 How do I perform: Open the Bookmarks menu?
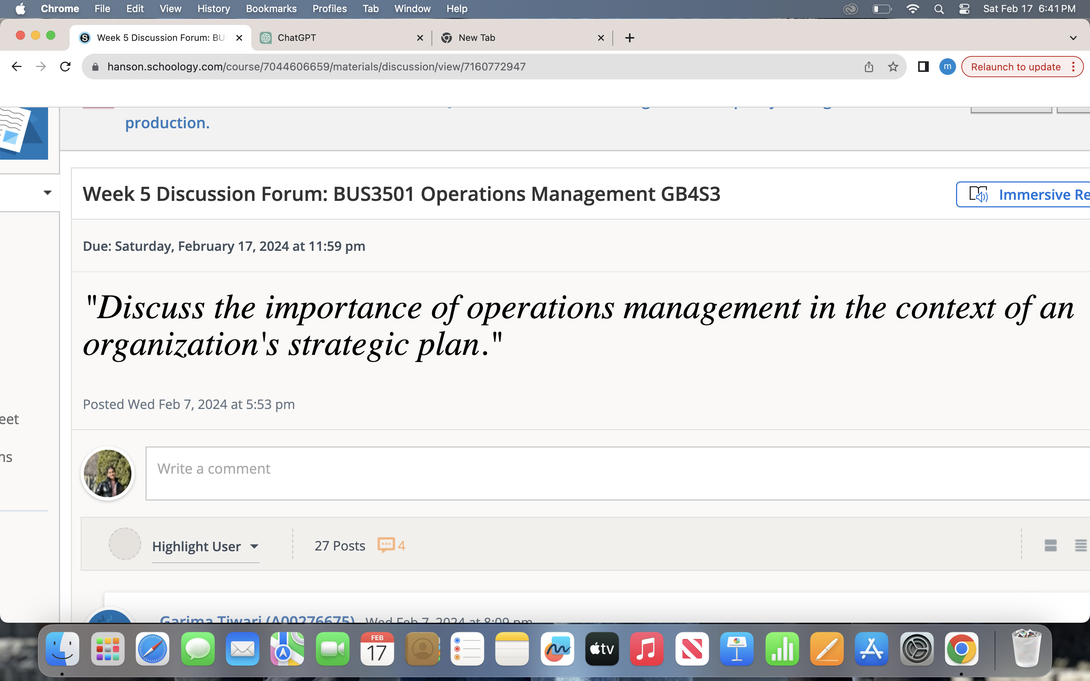pyautogui.click(x=271, y=9)
